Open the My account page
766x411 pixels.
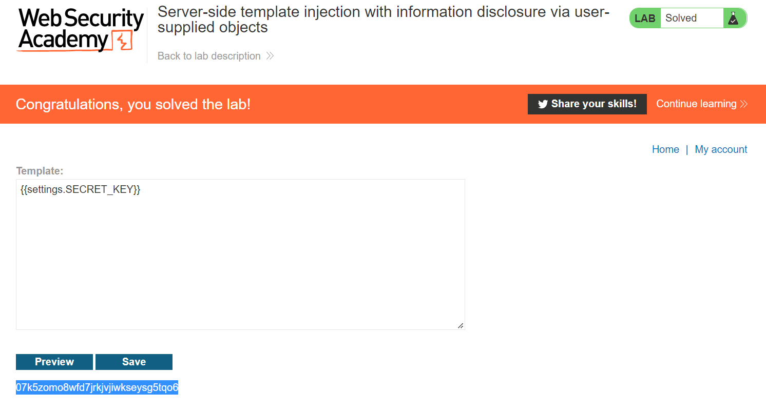pos(721,149)
